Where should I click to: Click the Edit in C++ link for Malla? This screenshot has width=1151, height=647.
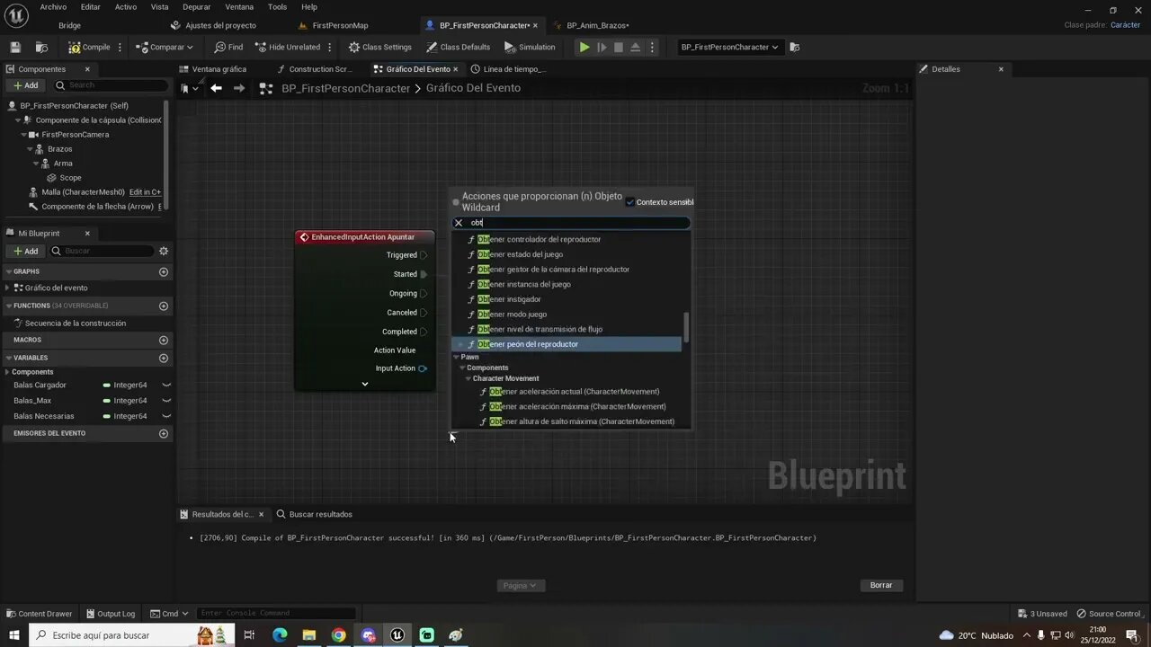coord(146,192)
